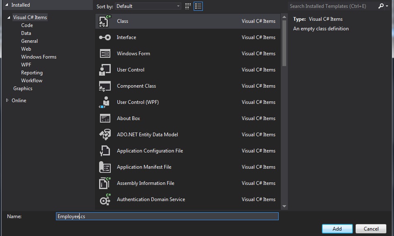Choose the Interface template icon
Image resolution: width=394 pixels, height=236 pixels.
[105, 37]
